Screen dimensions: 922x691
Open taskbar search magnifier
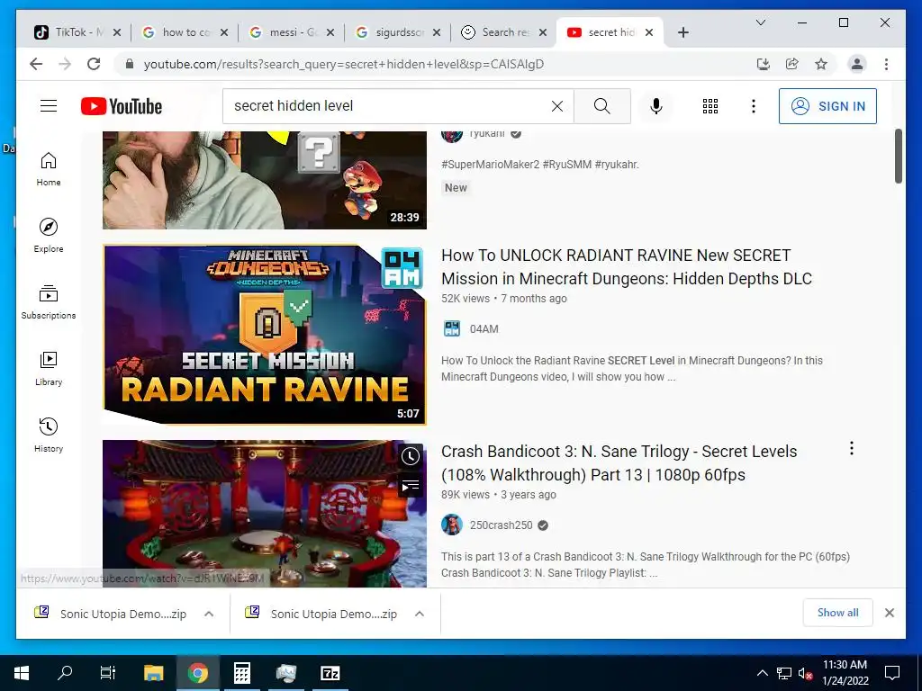click(x=65, y=673)
